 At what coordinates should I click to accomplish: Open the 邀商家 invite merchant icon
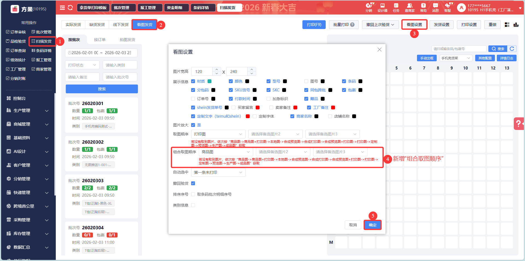click(x=410, y=7)
